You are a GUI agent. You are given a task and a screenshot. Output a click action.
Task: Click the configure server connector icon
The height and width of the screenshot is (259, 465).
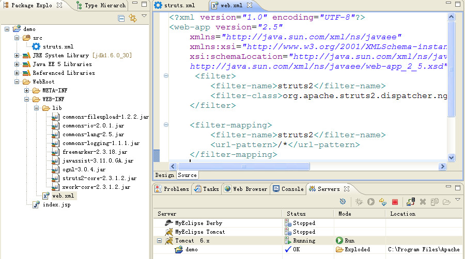[x=343, y=202]
